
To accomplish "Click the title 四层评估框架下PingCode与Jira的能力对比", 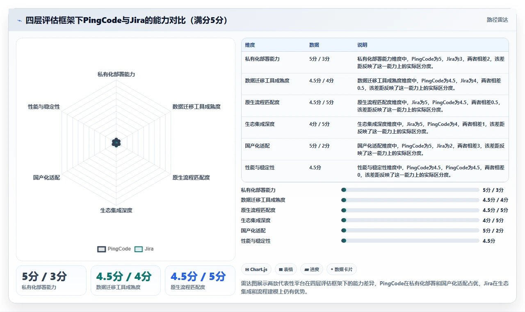I will (x=127, y=20).
